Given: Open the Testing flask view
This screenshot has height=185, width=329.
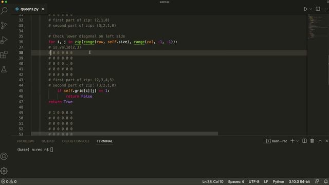Looking at the screenshot, I should pyautogui.click(x=4, y=69).
